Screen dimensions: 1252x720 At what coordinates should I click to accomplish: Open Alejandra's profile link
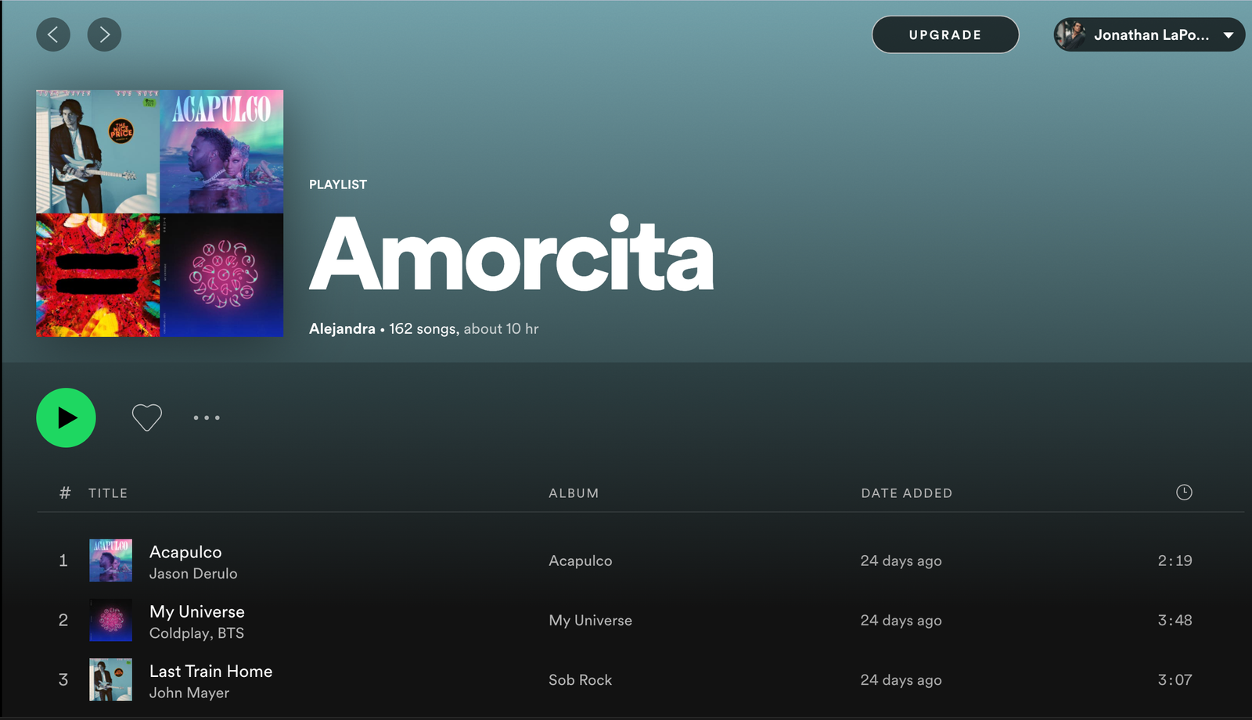coord(342,328)
